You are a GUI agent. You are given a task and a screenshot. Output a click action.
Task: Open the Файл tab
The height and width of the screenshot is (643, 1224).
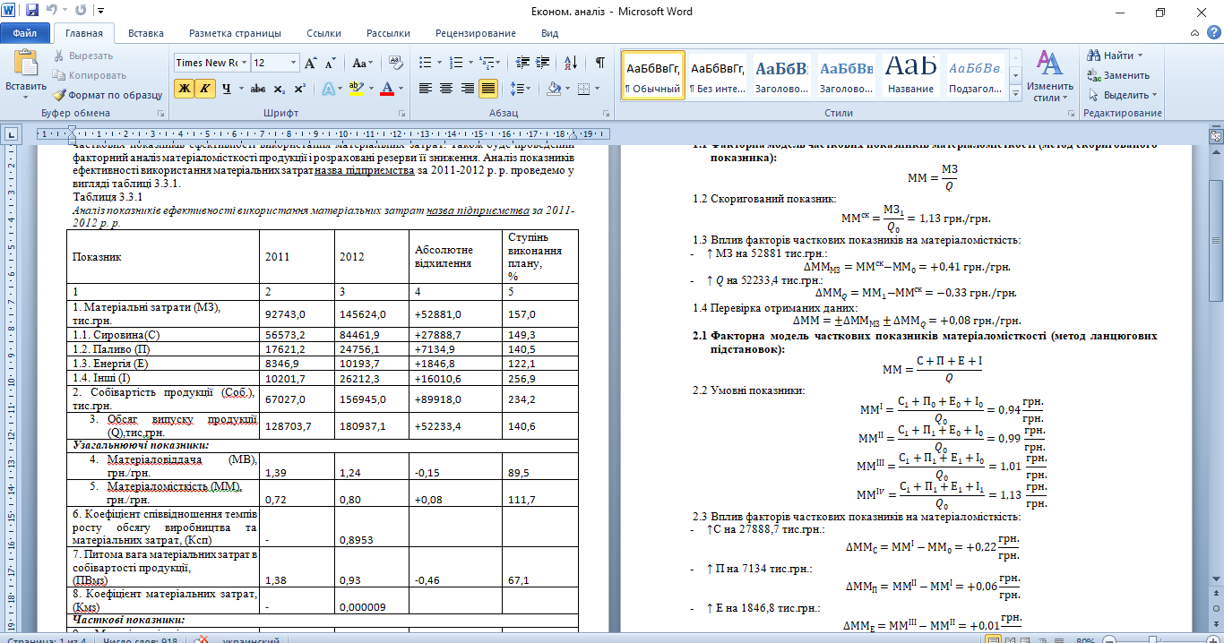click(25, 33)
